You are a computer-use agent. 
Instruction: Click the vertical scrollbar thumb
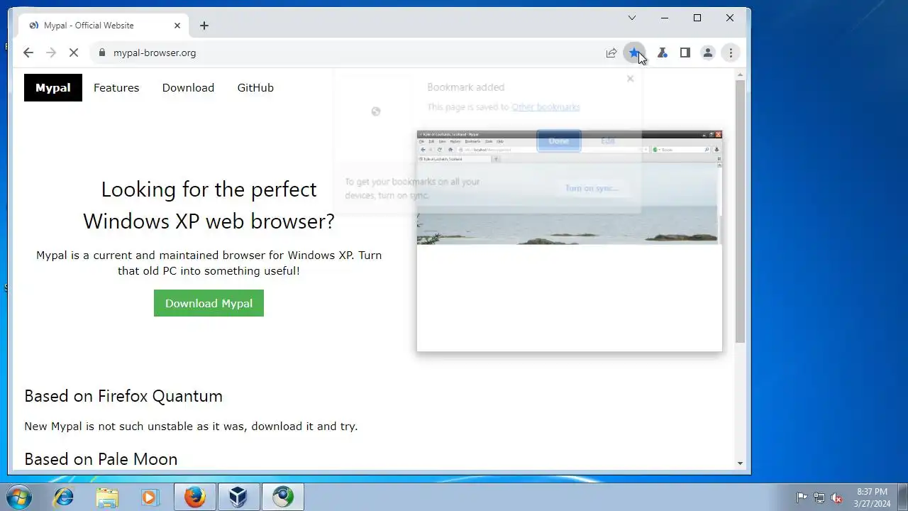coord(741,211)
